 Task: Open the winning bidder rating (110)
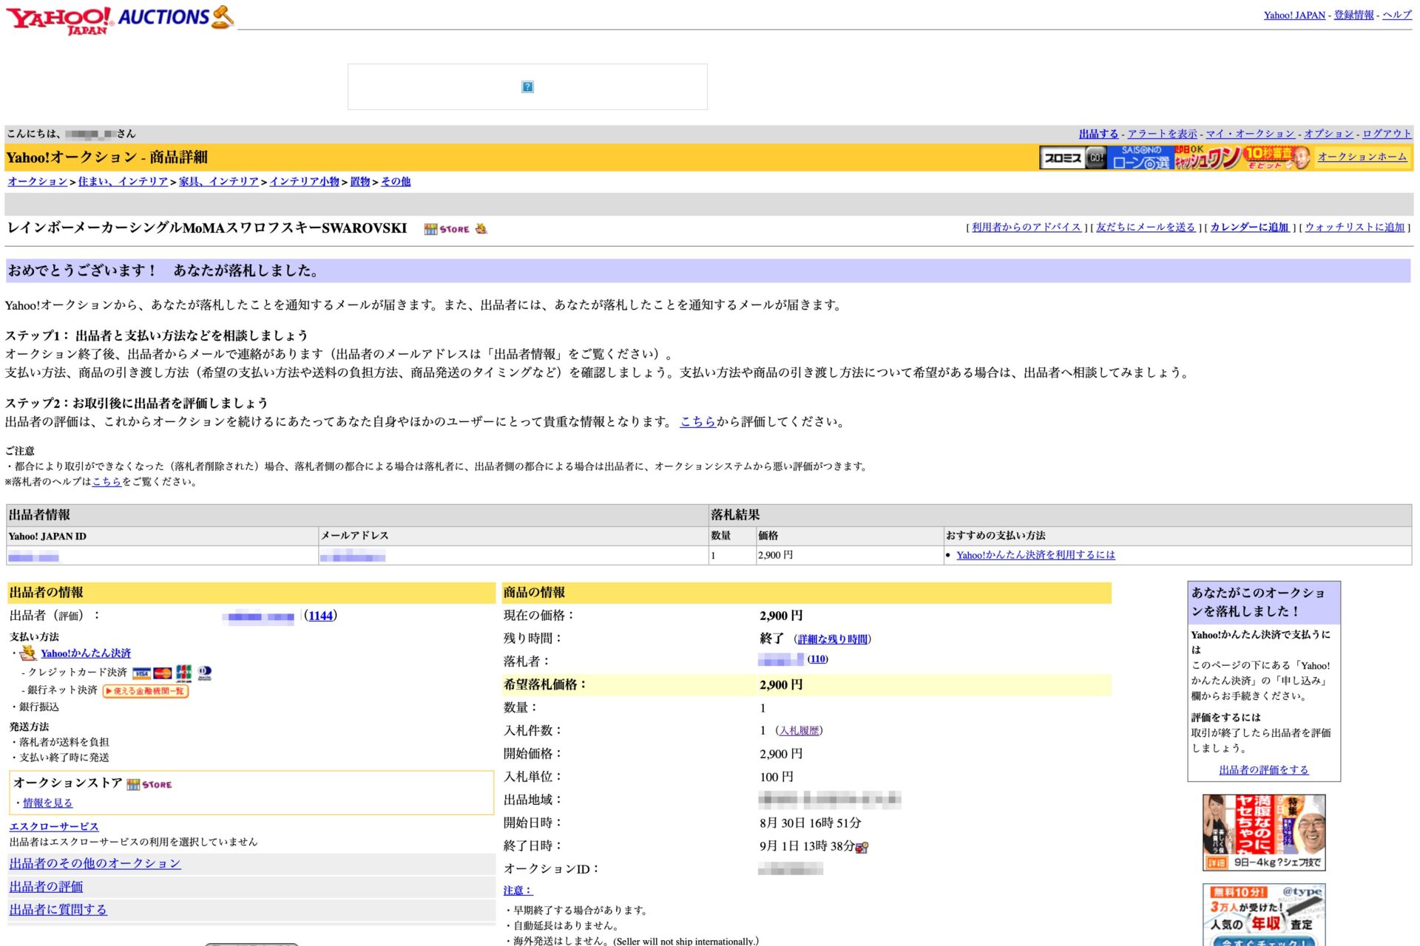click(x=817, y=659)
